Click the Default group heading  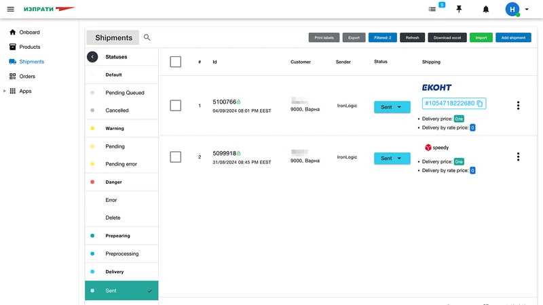click(113, 75)
